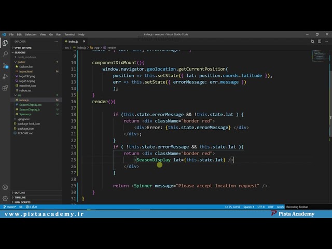
Task: Click the eye icon in status bar
Action: pyautogui.click(x=21, y=207)
